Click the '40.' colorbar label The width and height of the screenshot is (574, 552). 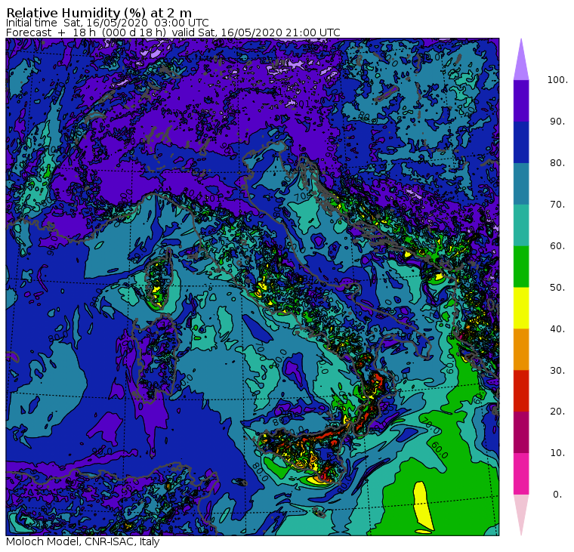(557, 329)
